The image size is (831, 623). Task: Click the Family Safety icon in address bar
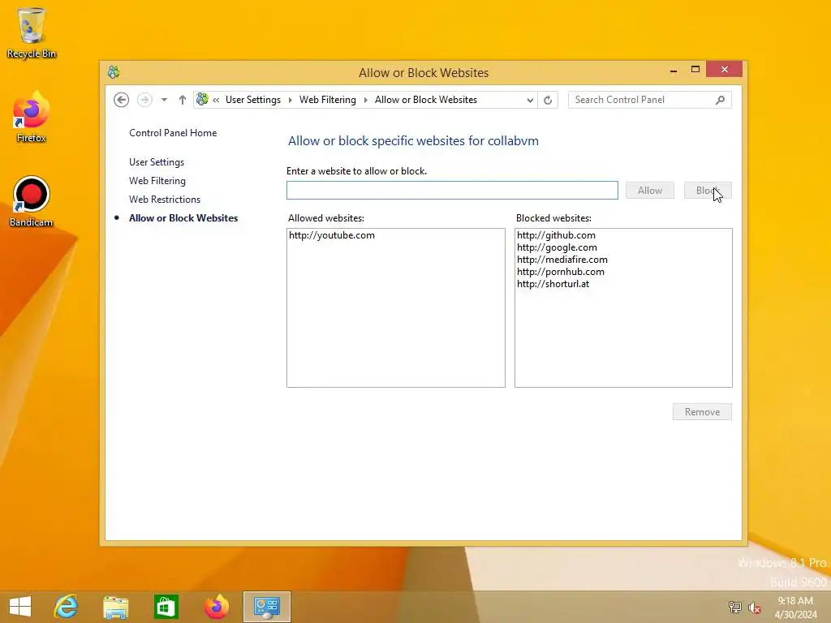click(x=202, y=99)
